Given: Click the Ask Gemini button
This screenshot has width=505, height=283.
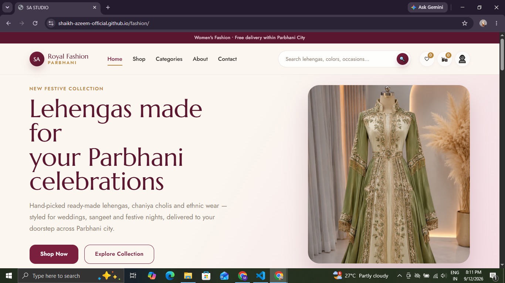Looking at the screenshot, I should coord(428,7).
